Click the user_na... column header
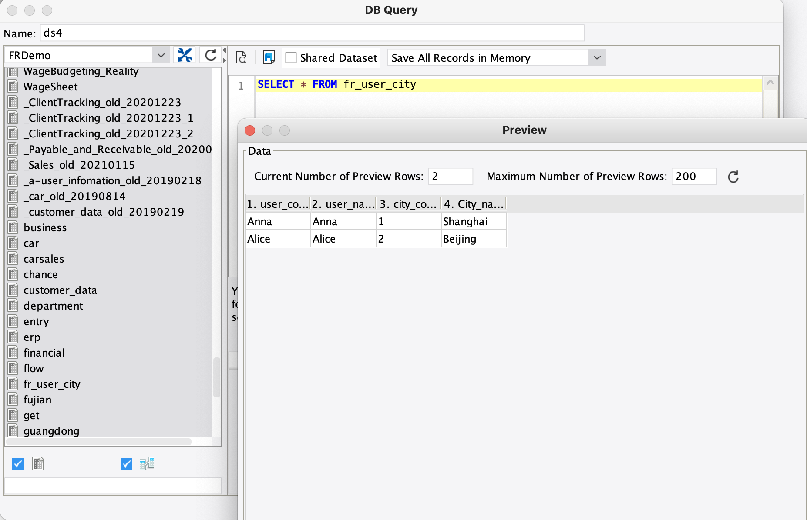 [343, 204]
